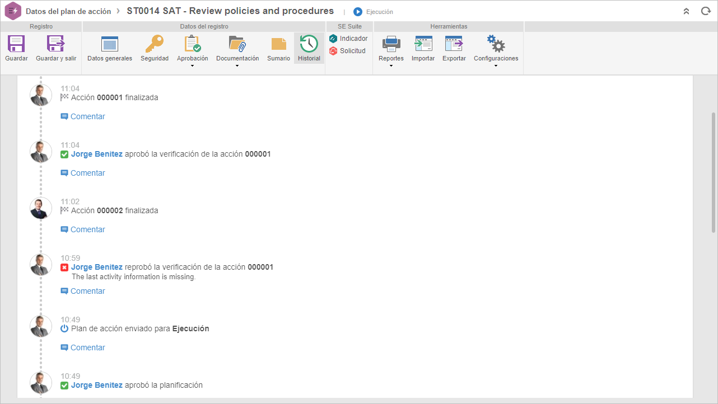Screen dimensions: 718x404
Task: Click the refresh icon at top right
Action: tap(706, 11)
